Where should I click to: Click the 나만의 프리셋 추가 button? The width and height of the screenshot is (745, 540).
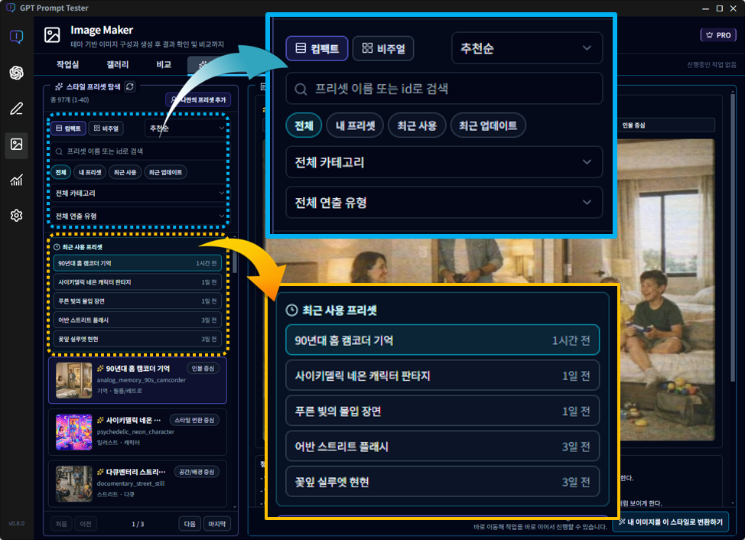coord(198,100)
